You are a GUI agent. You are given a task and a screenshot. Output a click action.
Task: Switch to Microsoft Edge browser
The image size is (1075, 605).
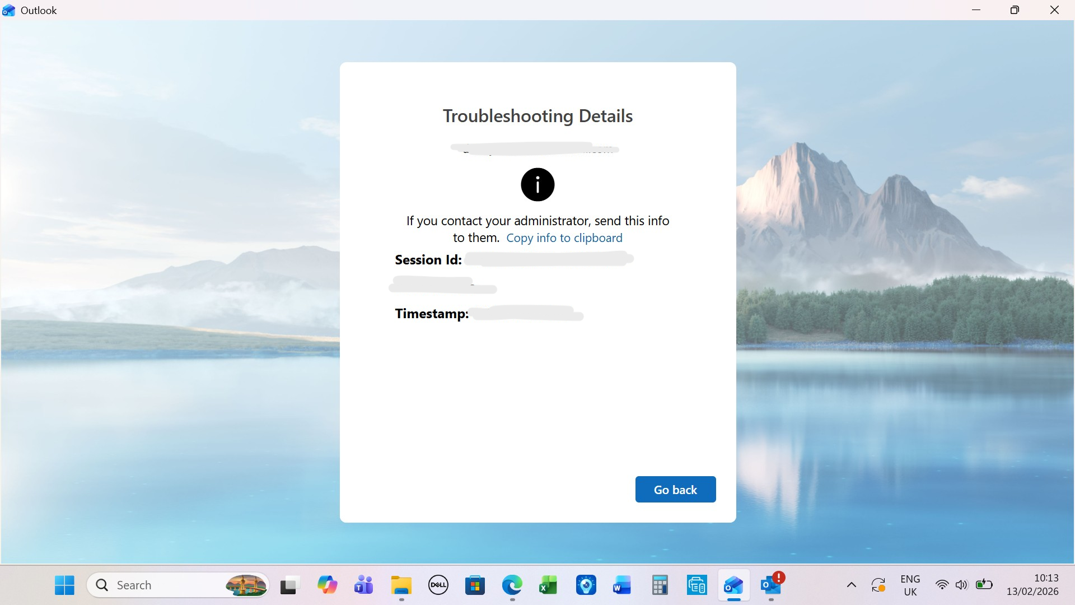pos(512,585)
